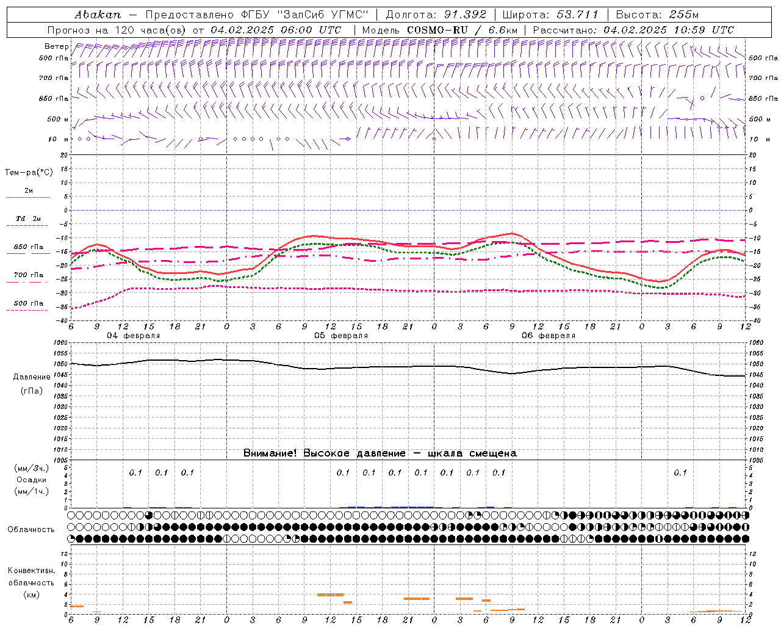Click the warning 'Внимание! Высокое давление — шкала смещена'

click(380, 453)
